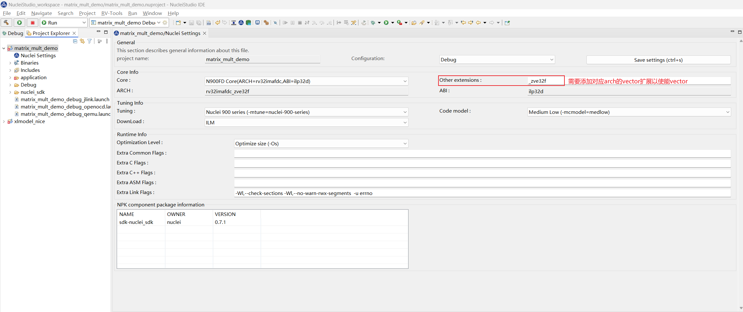Image resolution: width=743 pixels, height=312 pixels.
Task: Select the Project Explorer tab
Action: tap(51, 33)
